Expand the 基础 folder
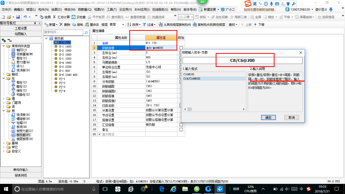This screenshot has height=194, width=345. click(4, 143)
